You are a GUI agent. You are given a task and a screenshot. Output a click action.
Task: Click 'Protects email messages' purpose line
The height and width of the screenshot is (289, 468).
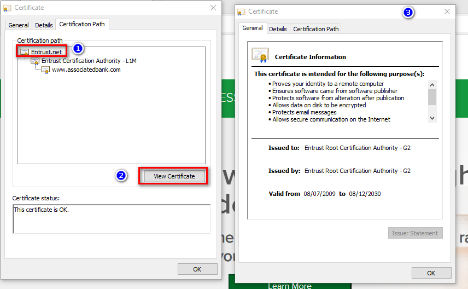(304, 112)
